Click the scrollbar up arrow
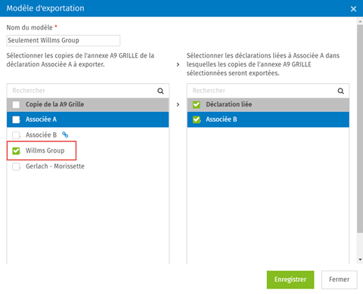This screenshot has width=363, height=294. click(x=360, y=22)
